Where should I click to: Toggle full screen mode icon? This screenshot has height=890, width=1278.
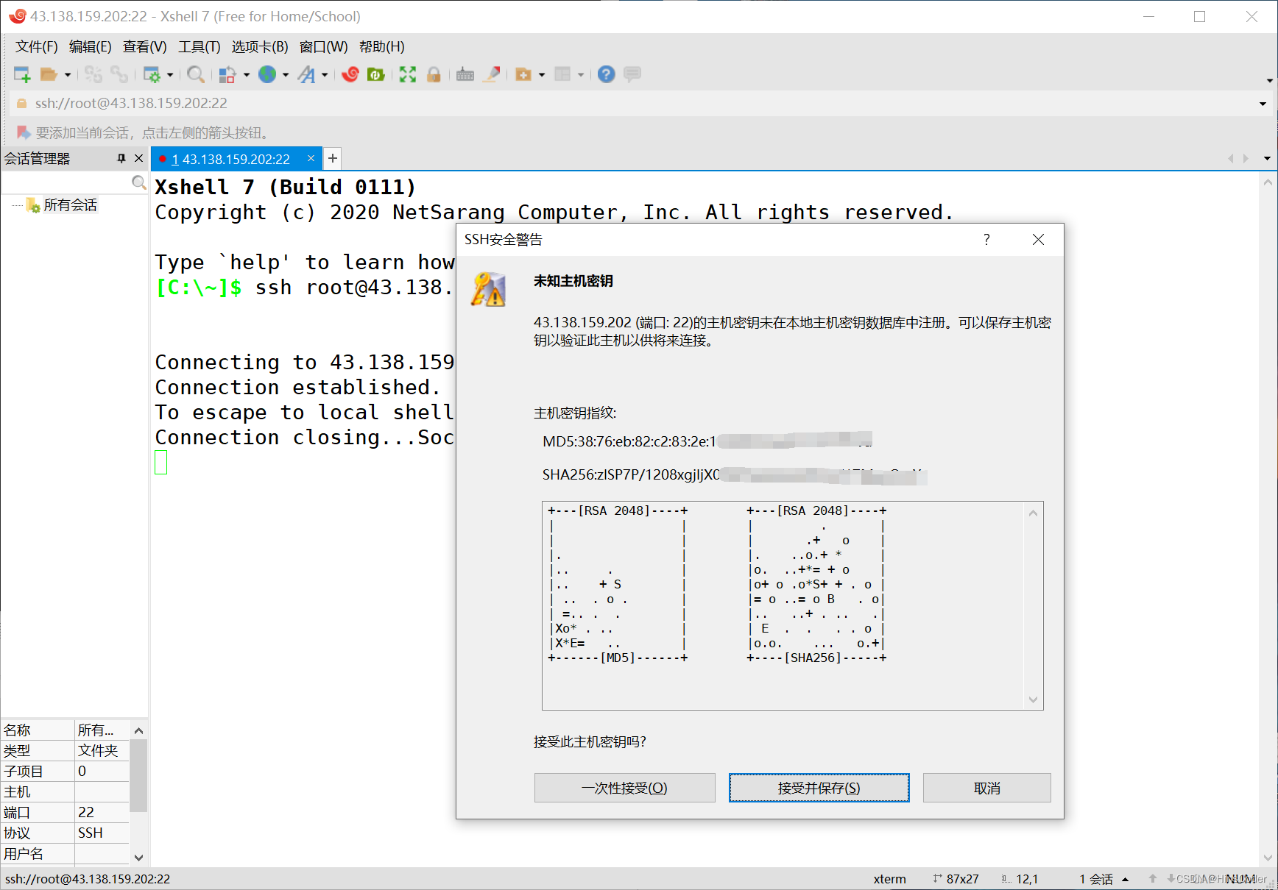(x=408, y=74)
